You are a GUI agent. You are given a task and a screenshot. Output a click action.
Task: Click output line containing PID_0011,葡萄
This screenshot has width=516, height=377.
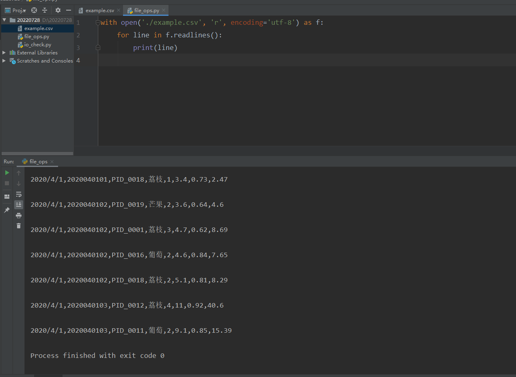(131, 330)
